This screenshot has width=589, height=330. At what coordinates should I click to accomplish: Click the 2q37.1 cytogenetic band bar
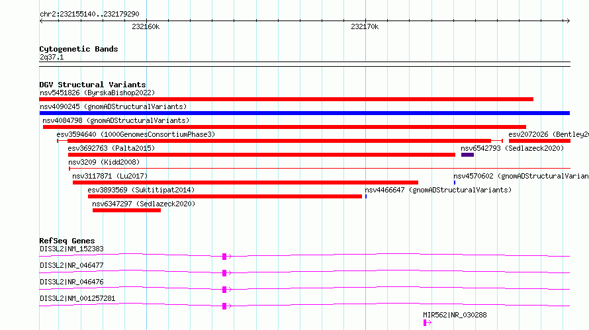coord(304,64)
